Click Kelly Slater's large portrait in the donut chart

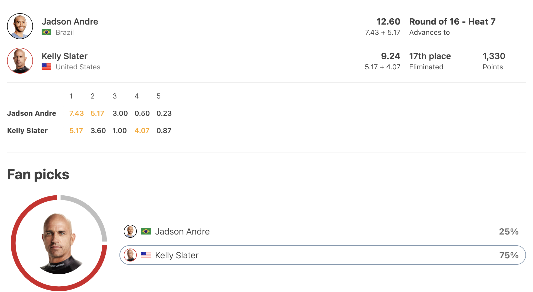[59, 243]
